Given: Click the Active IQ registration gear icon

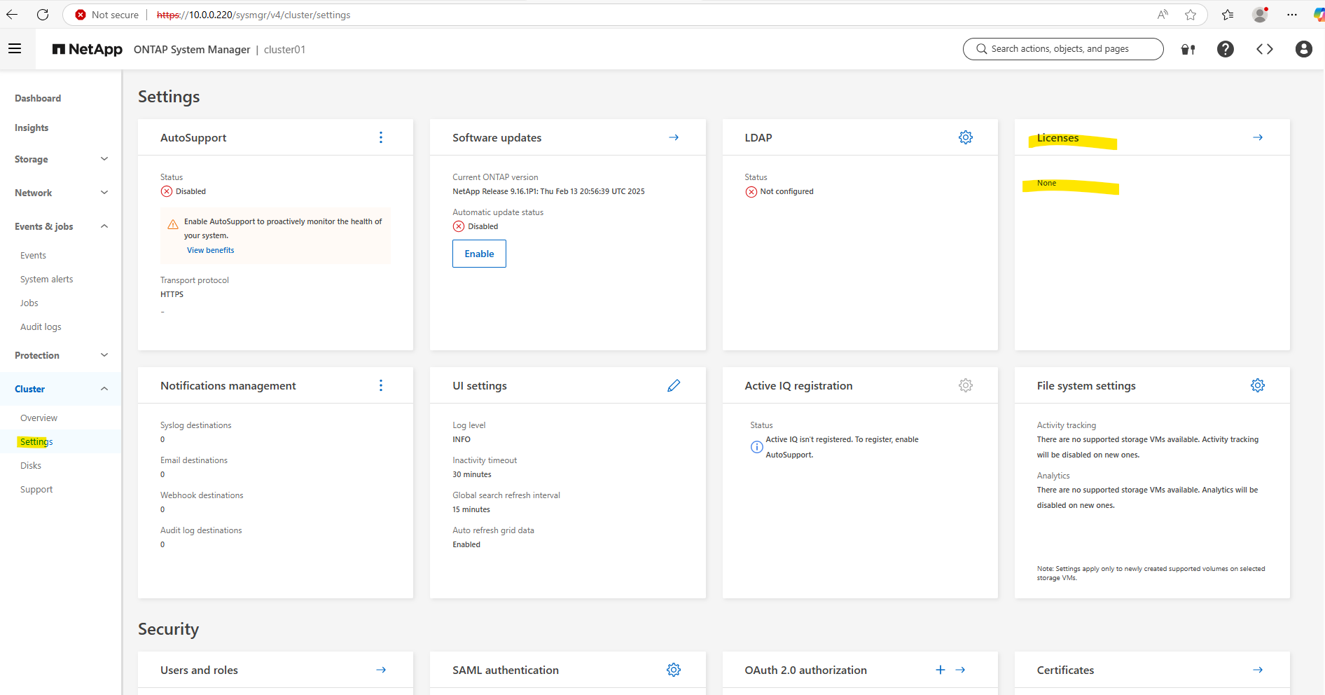Looking at the screenshot, I should pyautogui.click(x=966, y=385).
